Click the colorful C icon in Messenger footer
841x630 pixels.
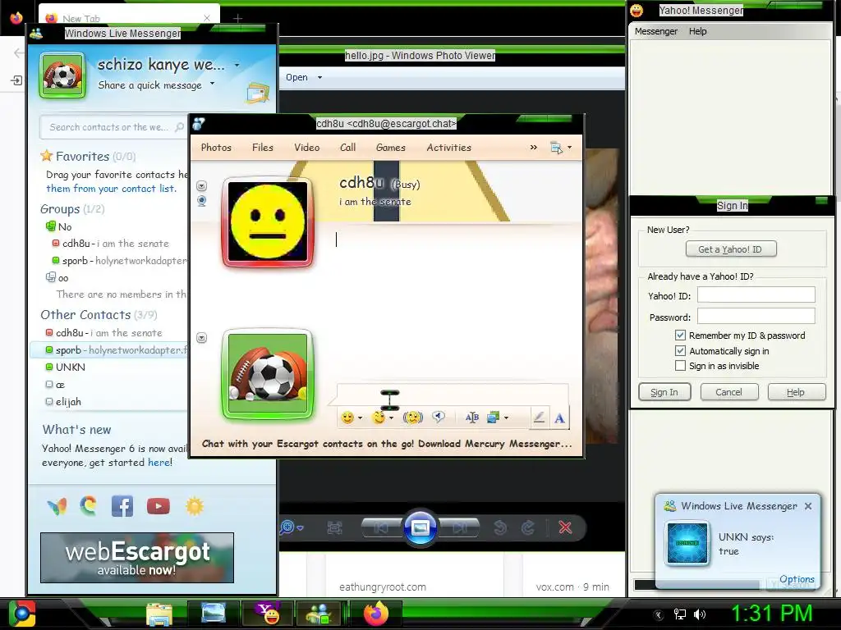pyautogui.click(x=89, y=505)
